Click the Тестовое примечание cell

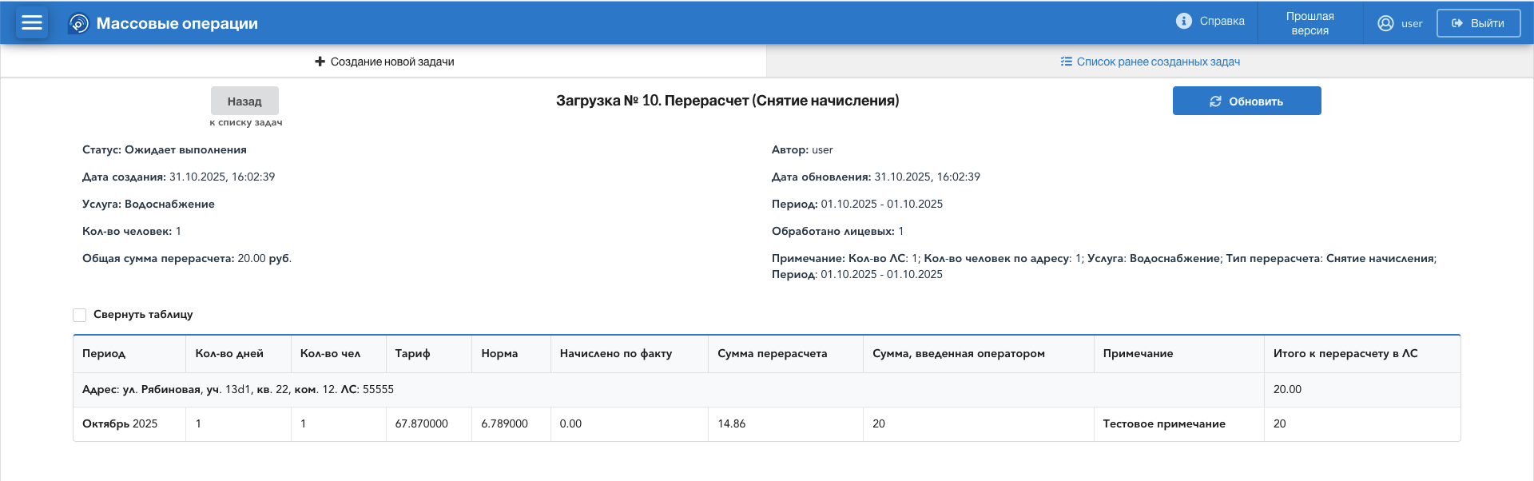point(1163,423)
